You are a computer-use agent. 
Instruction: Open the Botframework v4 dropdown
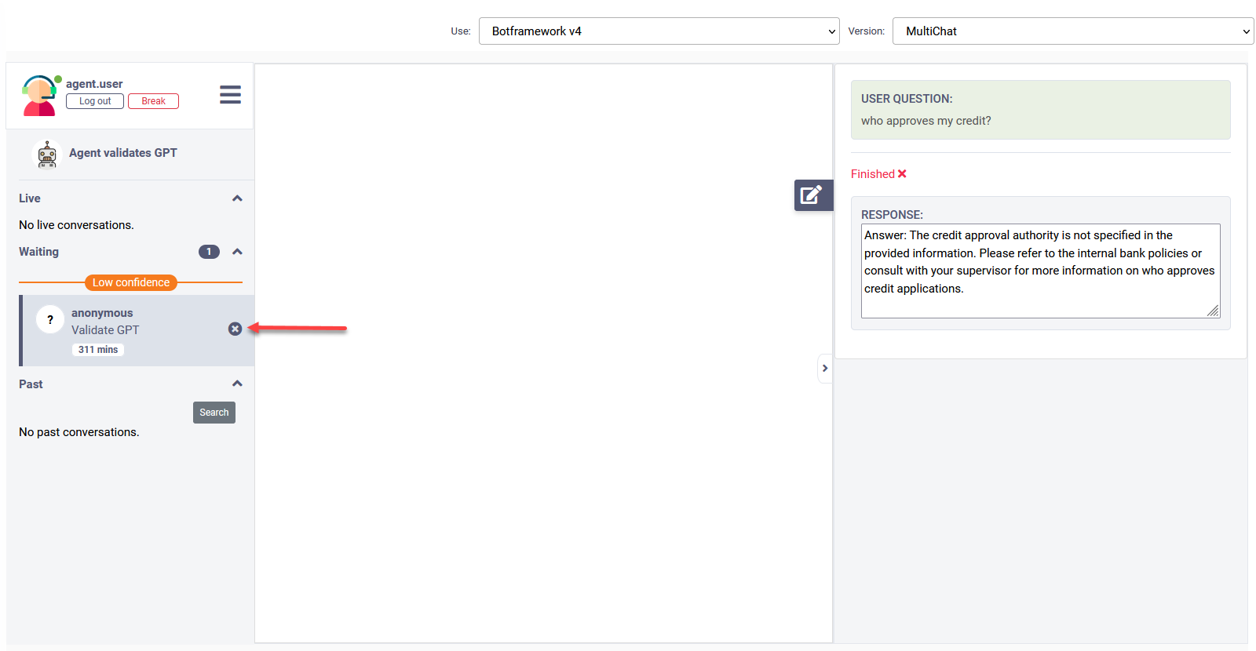[659, 31]
